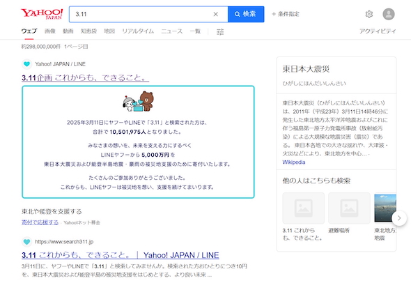
Task: Open the 一覧 tab
Action: [195, 31]
